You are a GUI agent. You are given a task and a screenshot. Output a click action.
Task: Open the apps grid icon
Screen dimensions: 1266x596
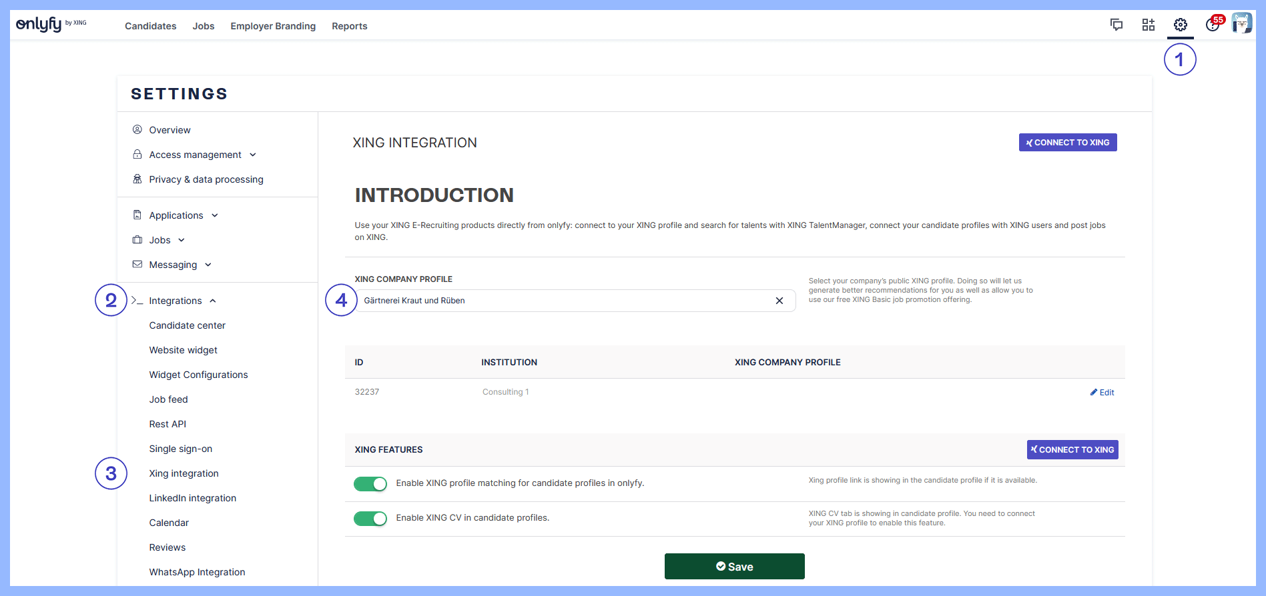pos(1149,25)
